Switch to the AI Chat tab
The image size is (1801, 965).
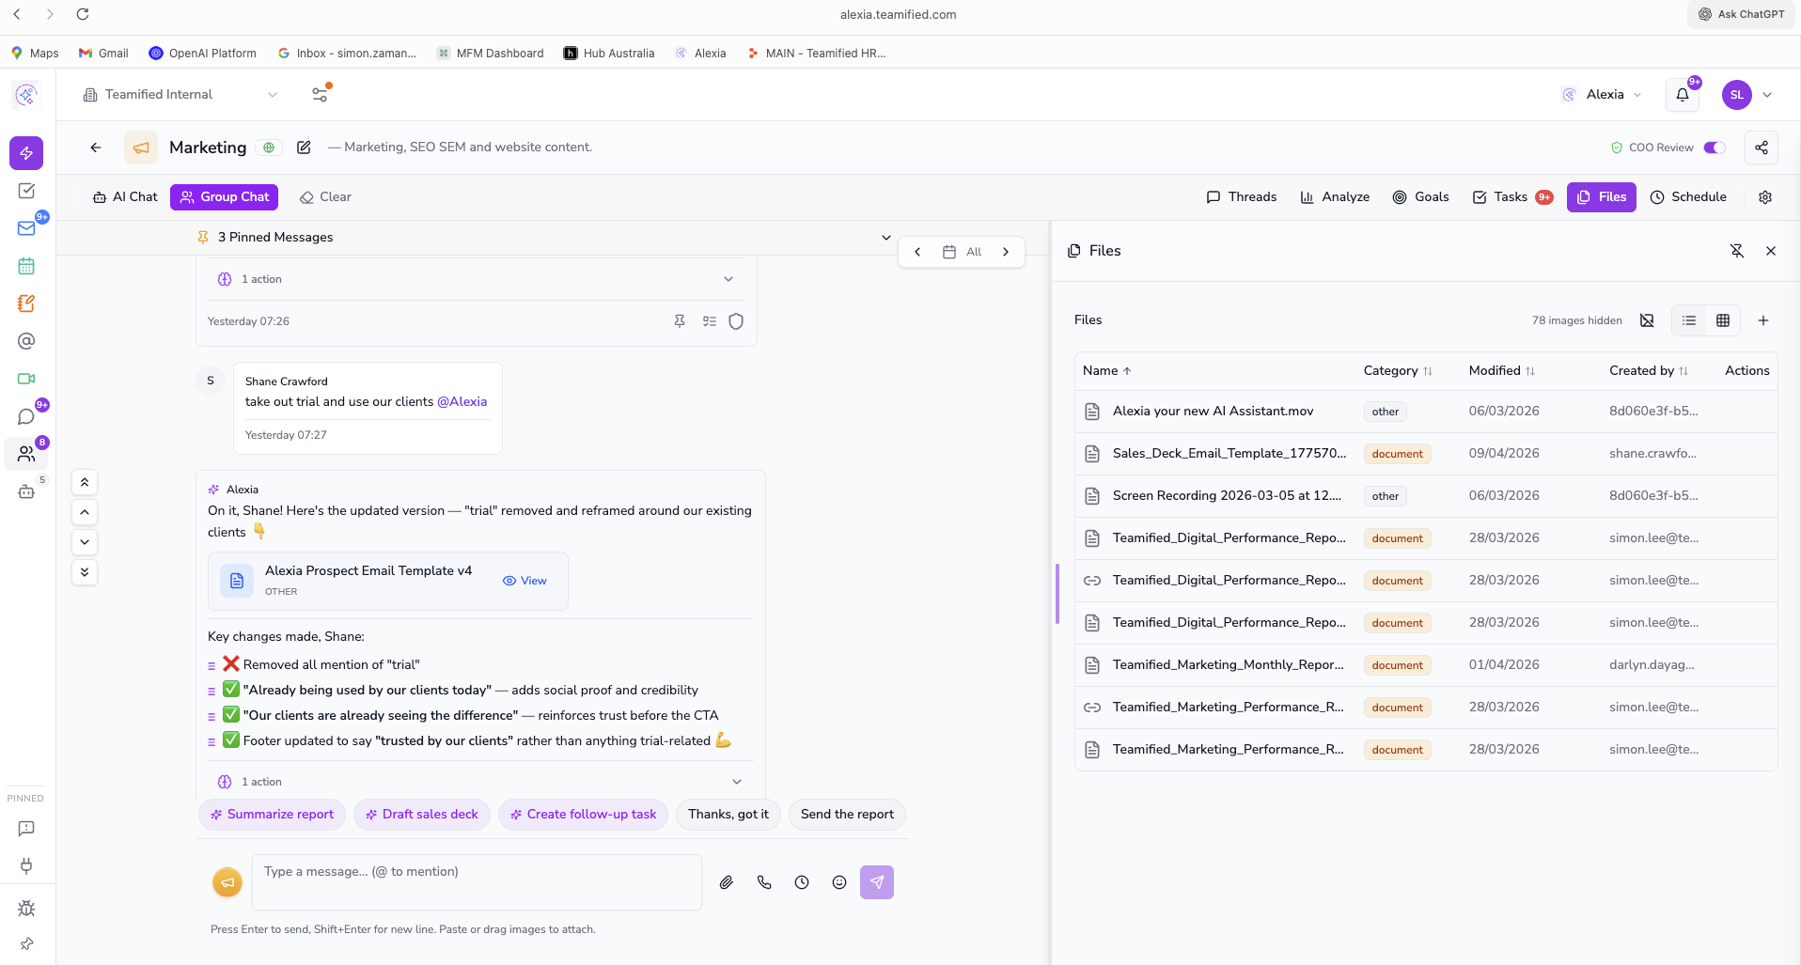coord(125,197)
